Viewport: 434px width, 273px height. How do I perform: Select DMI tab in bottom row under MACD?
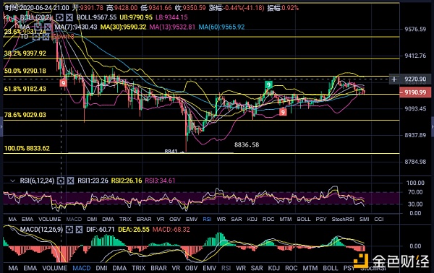click(x=101, y=268)
